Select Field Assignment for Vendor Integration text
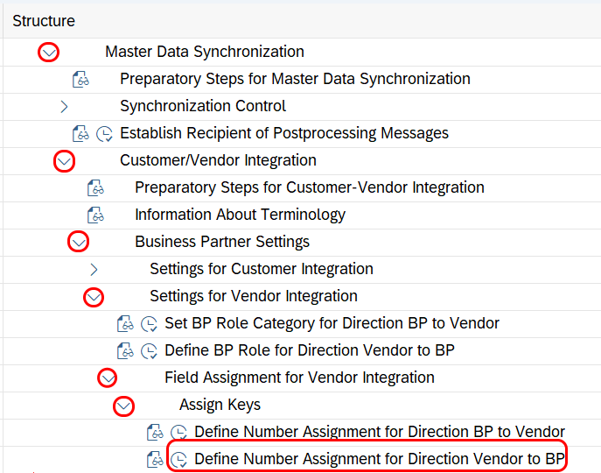The height and width of the screenshot is (473, 601). tap(299, 378)
